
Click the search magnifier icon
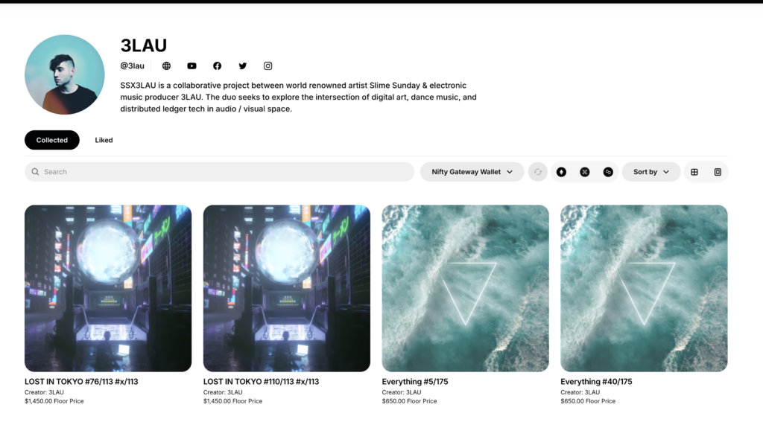(35, 172)
